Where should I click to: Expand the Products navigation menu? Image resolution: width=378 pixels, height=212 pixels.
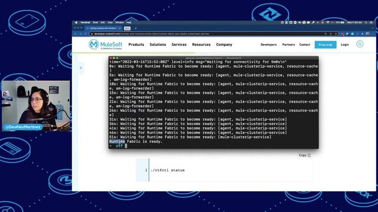tap(136, 45)
